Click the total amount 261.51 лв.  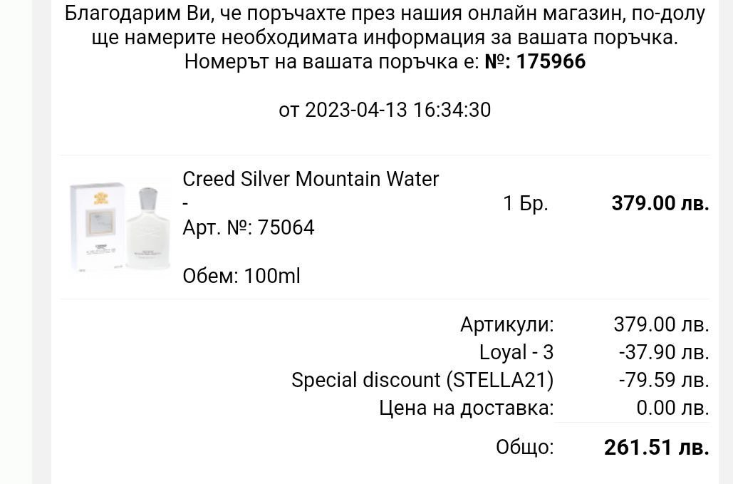pyautogui.click(x=656, y=447)
